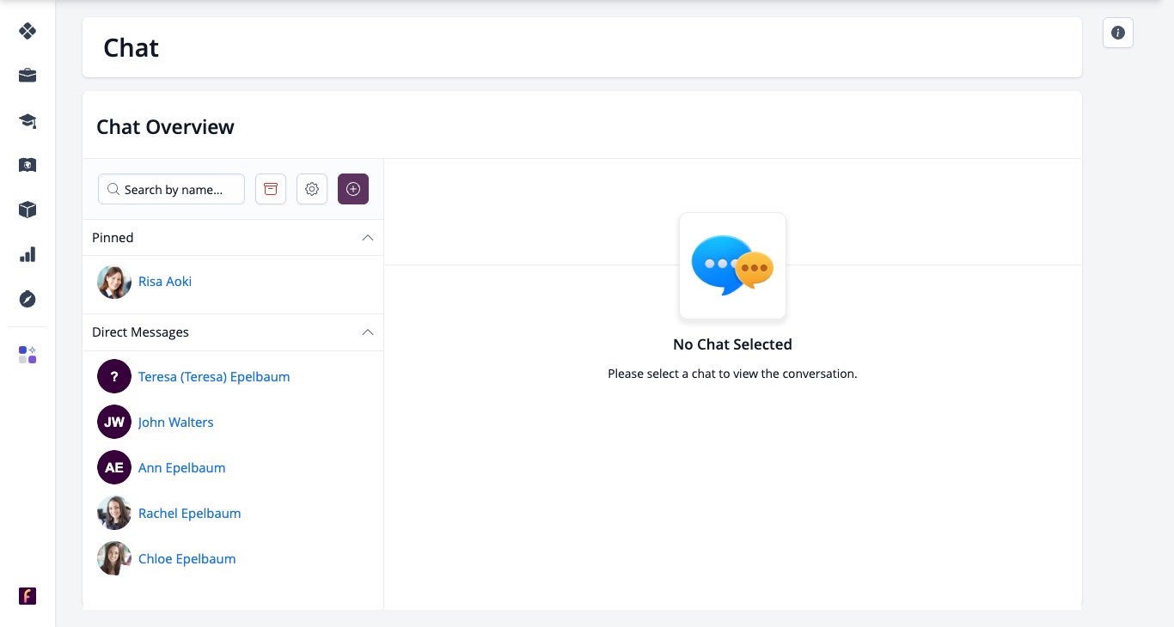Screen dimensions: 1174x627
Task: Start new chat with plus button
Action: 353,189
